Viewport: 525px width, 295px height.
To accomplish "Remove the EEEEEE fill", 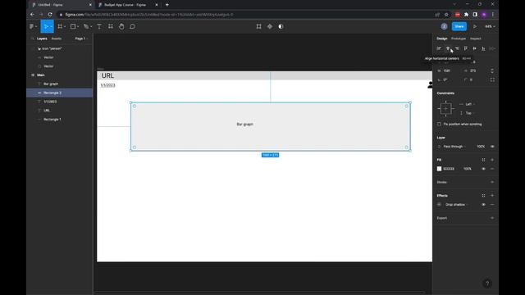I will click(492, 169).
